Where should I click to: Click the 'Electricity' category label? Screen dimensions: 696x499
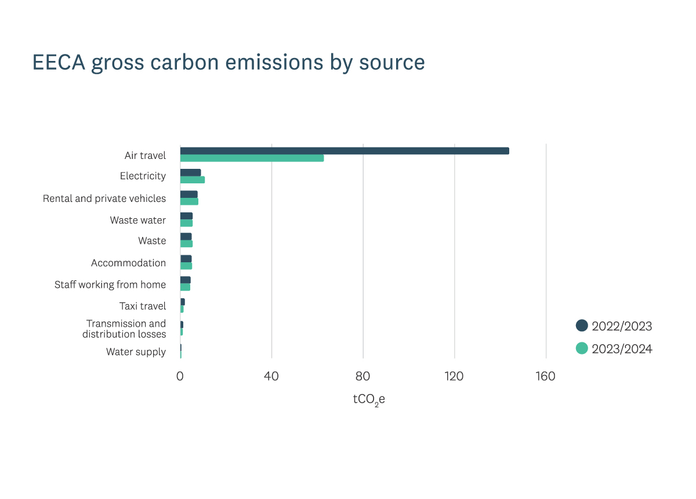[143, 176]
